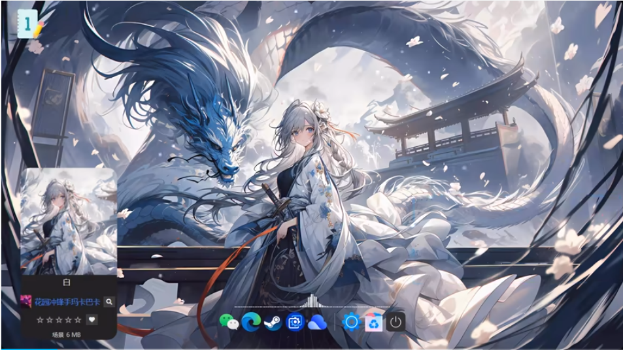Click the author's avatar image
This screenshot has height=350, width=623.
point(26,302)
